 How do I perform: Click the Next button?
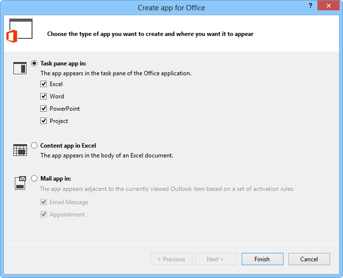216,259
